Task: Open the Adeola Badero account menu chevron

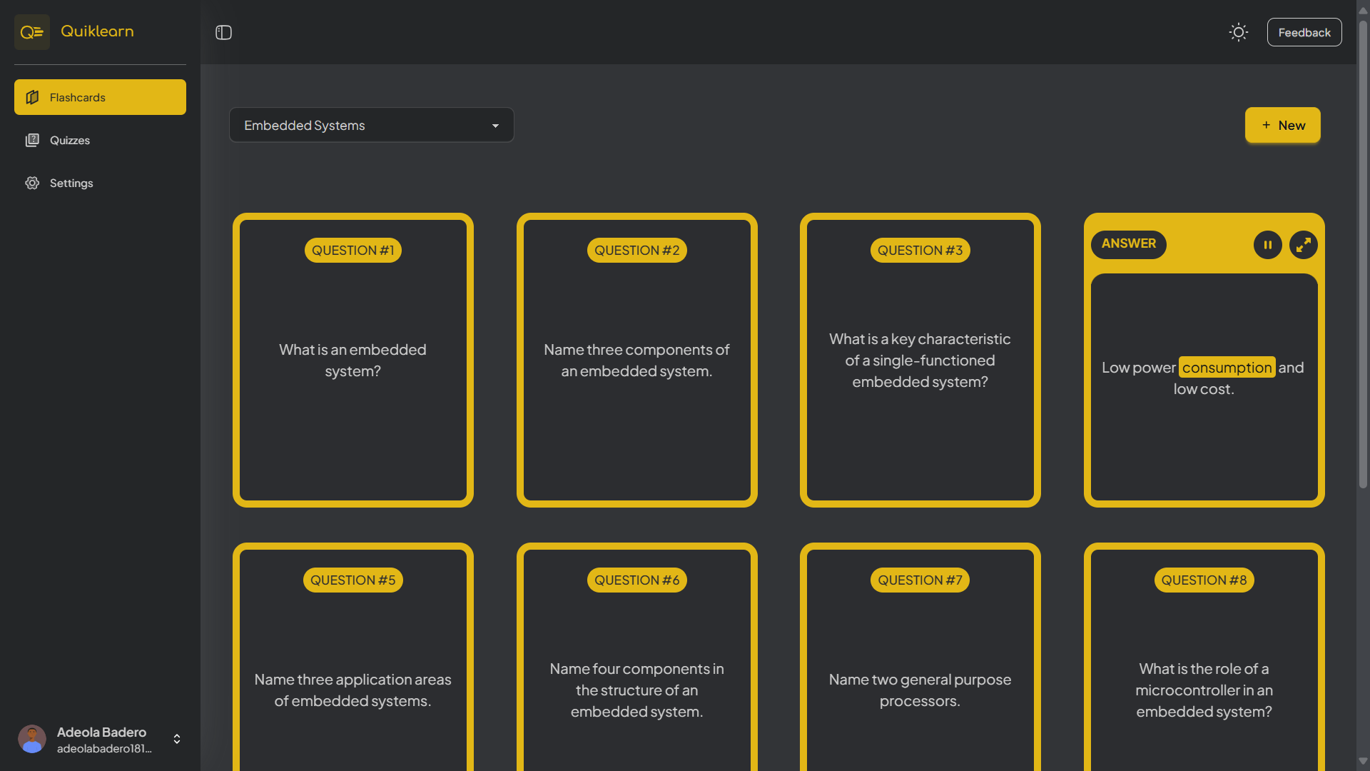Action: click(177, 739)
